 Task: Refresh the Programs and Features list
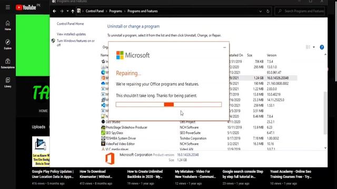(x=268, y=11)
